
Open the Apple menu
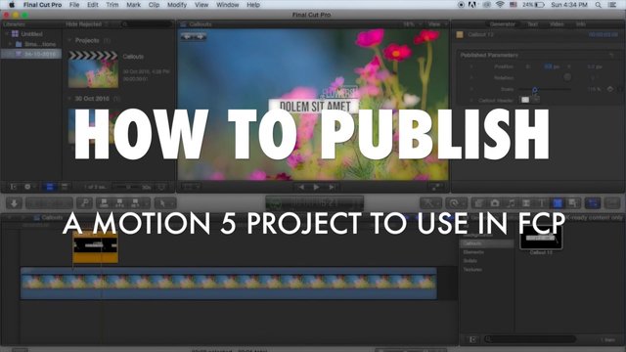12,5
